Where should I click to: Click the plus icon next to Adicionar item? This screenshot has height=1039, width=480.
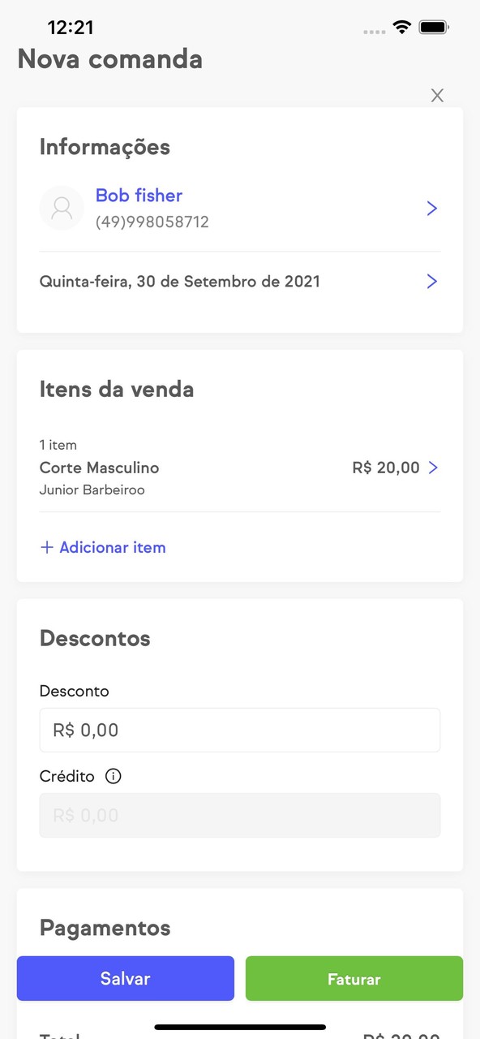pyautogui.click(x=47, y=547)
